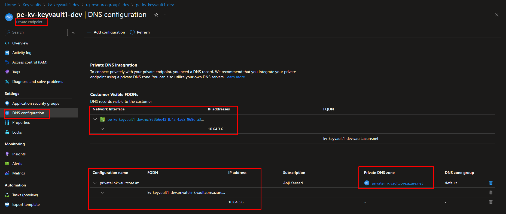Click the Properties icon
506x214 pixels.
[x=7, y=122]
